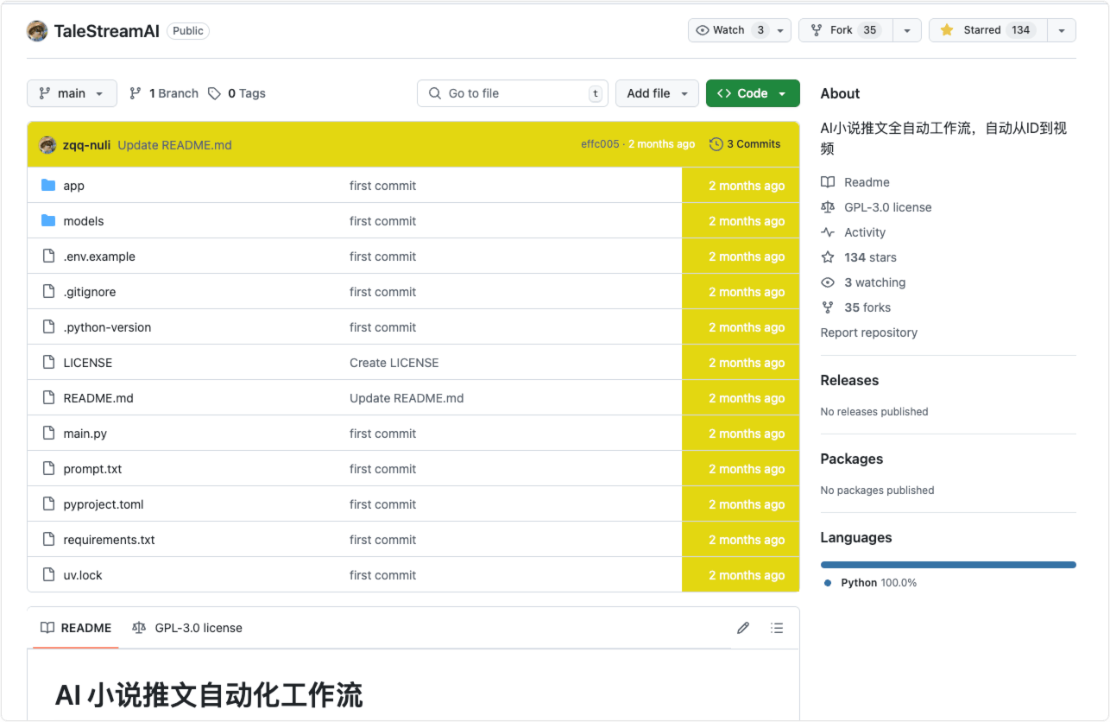Open the Add file dropdown
The width and height of the screenshot is (1110, 722).
point(657,93)
